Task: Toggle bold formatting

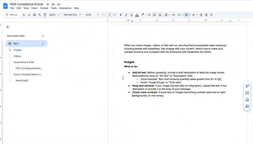Action: (x=121, y=15)
